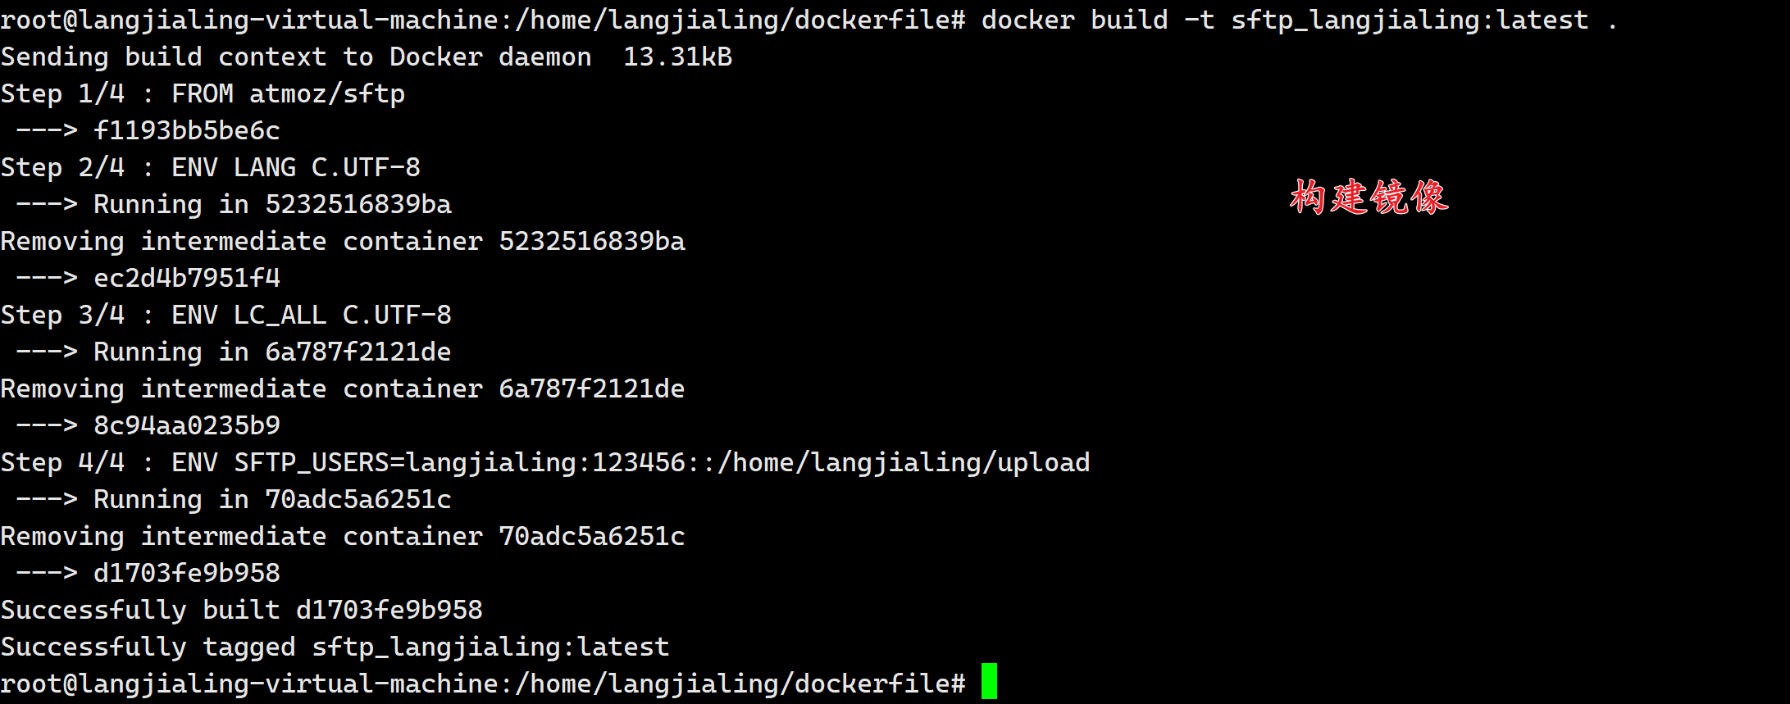This screenshot has width=1790, height=704.
Task: Click Removing intermediate container 5232516839ba line
Action: click(343, 241)
